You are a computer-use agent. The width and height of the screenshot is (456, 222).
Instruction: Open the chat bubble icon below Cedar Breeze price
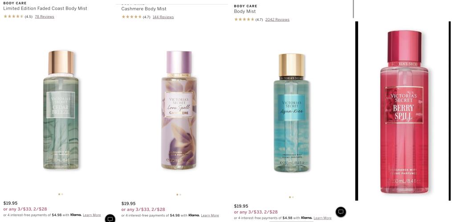point(110,218)
